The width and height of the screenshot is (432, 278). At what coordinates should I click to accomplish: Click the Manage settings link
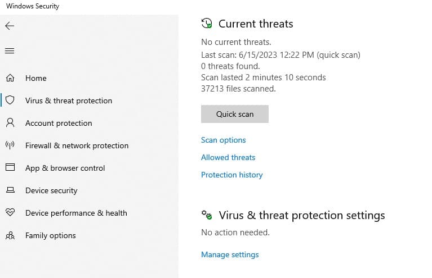[230, 254]
